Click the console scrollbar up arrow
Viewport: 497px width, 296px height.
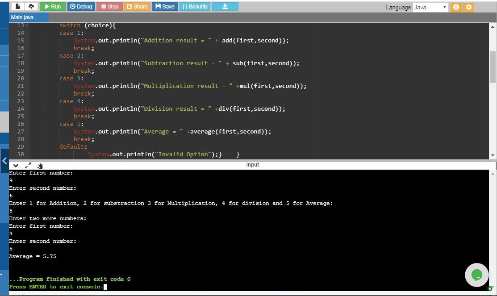click(x=493, y=174)
